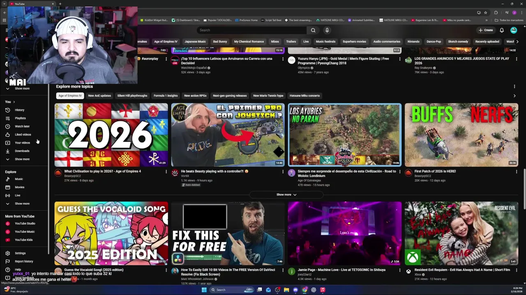Click the Create button

(x=485, y=30)
